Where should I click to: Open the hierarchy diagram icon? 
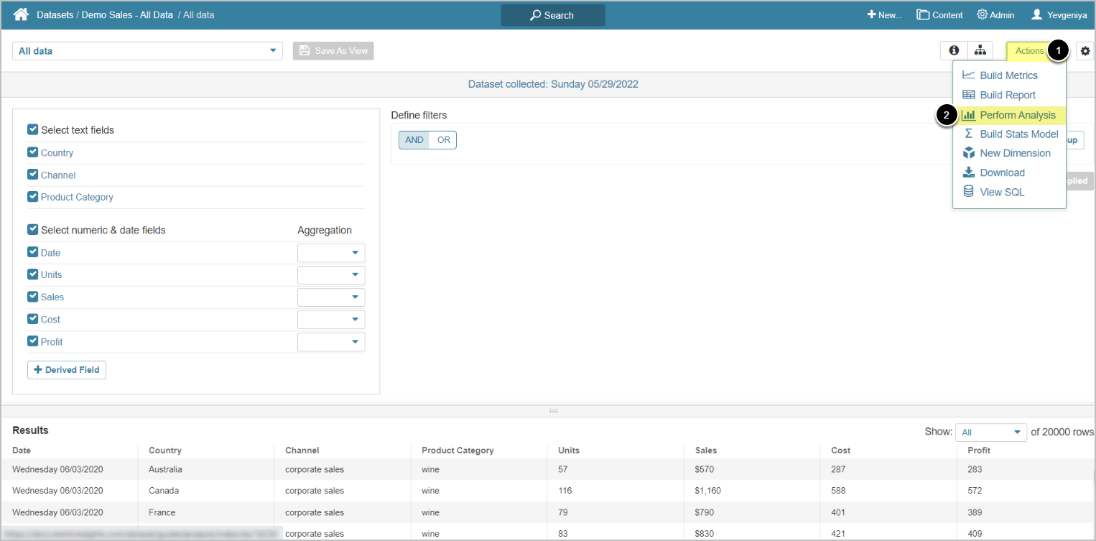coord(980,50)
